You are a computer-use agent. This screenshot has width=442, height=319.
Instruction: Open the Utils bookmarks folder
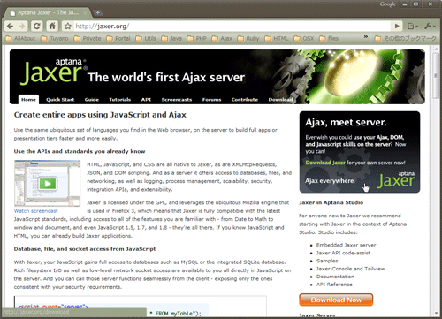tap(146, 39)
